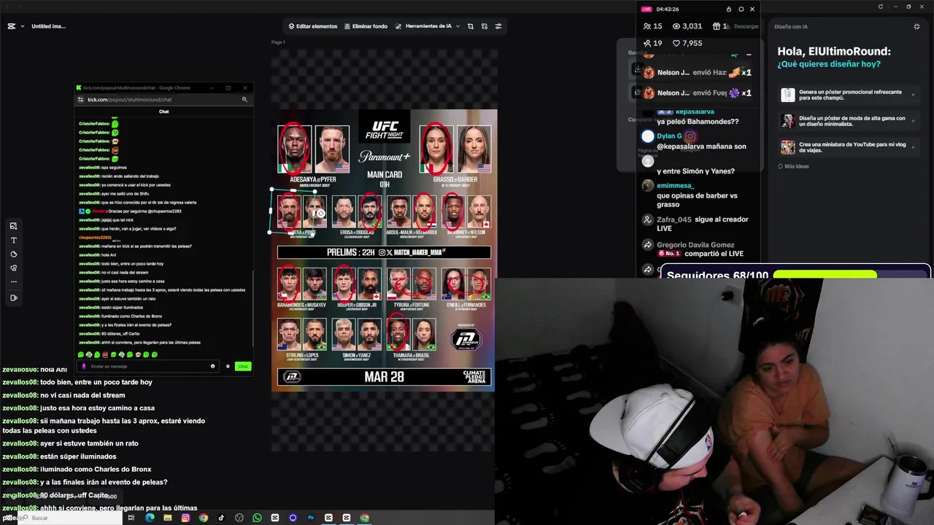Image resolution: width=934 pixels, height=525 pixels.
Task: Open site info icon left of kick.com URL
Action: [x=81, y=100]
